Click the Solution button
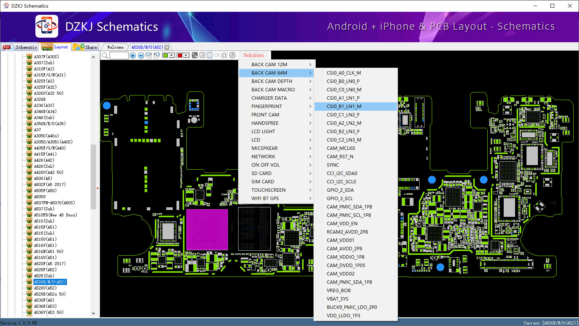Screen dimensions: 579x326 (254, 56)
